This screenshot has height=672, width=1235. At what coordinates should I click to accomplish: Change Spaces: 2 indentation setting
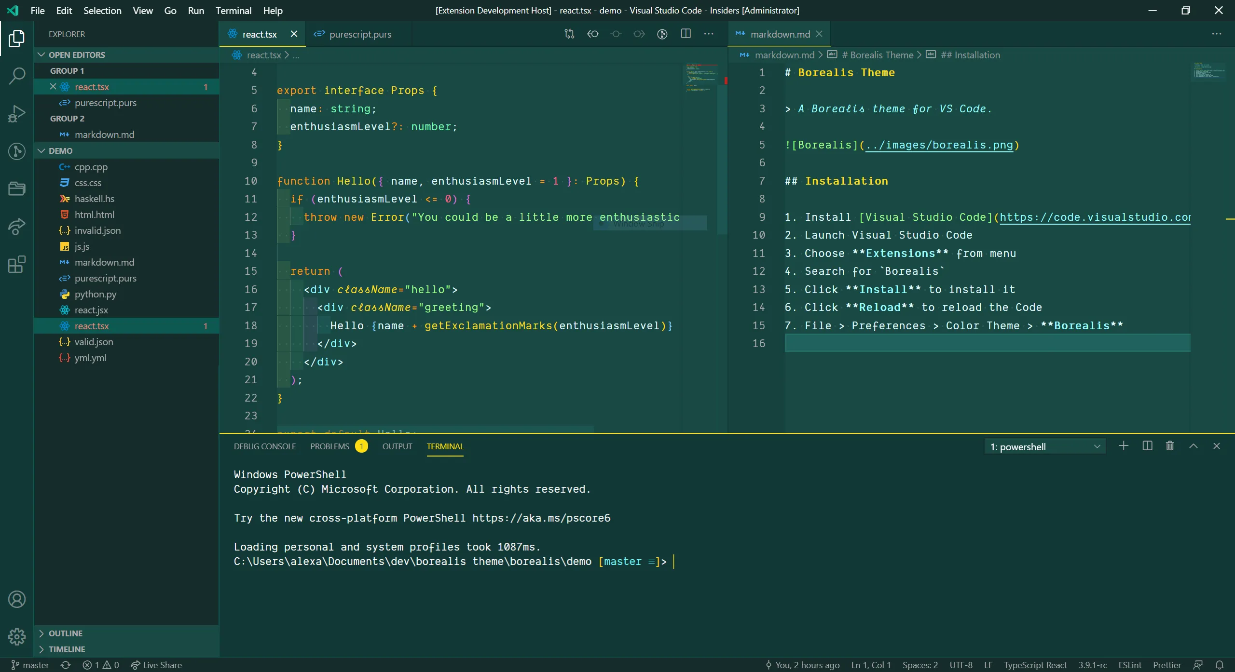point(920,665)
